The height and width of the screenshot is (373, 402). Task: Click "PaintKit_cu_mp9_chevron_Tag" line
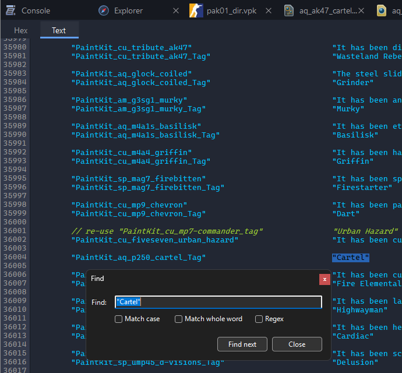[139, 213]
